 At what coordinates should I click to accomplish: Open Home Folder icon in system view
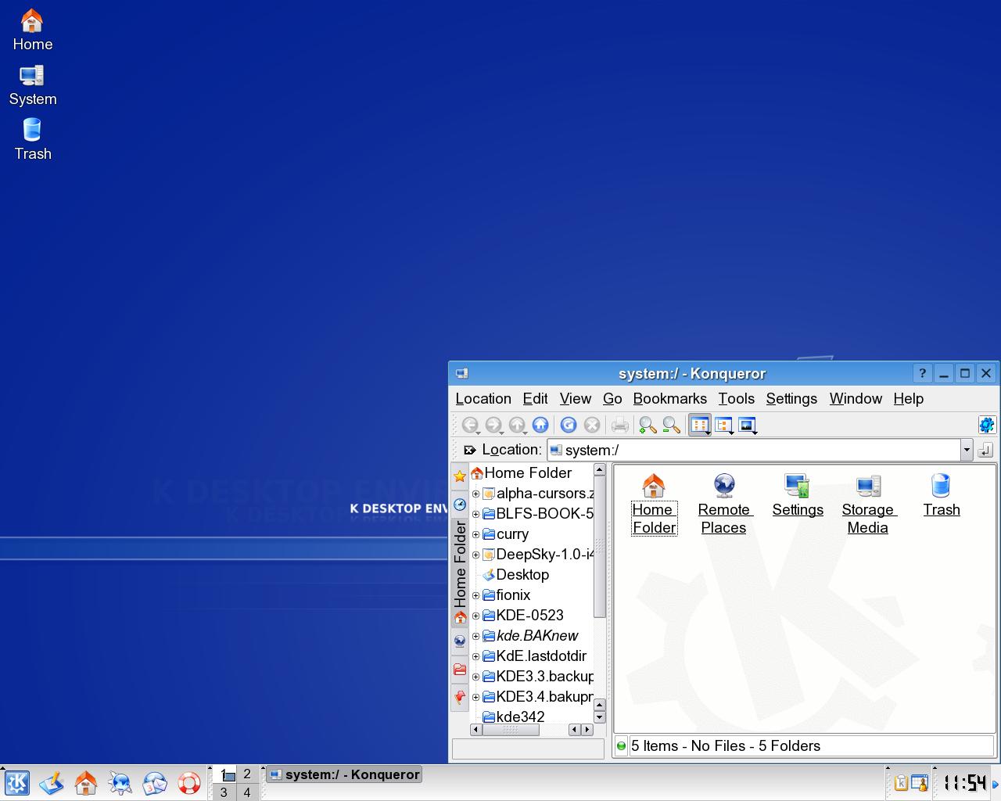(x=654, y=505)
